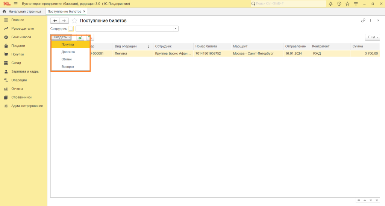Jump to last list row icon

tap(377, 200)
